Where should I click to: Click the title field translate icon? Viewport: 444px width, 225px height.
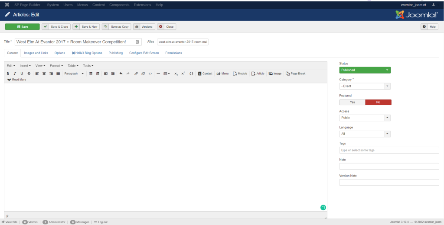tap(137, 42)
